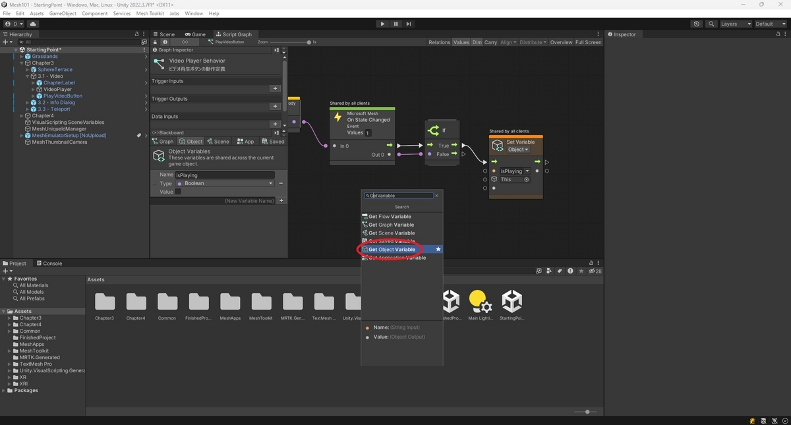Click the Hierarchy create plus button
This screenshot has width=791, height=425.
[7, 42]
